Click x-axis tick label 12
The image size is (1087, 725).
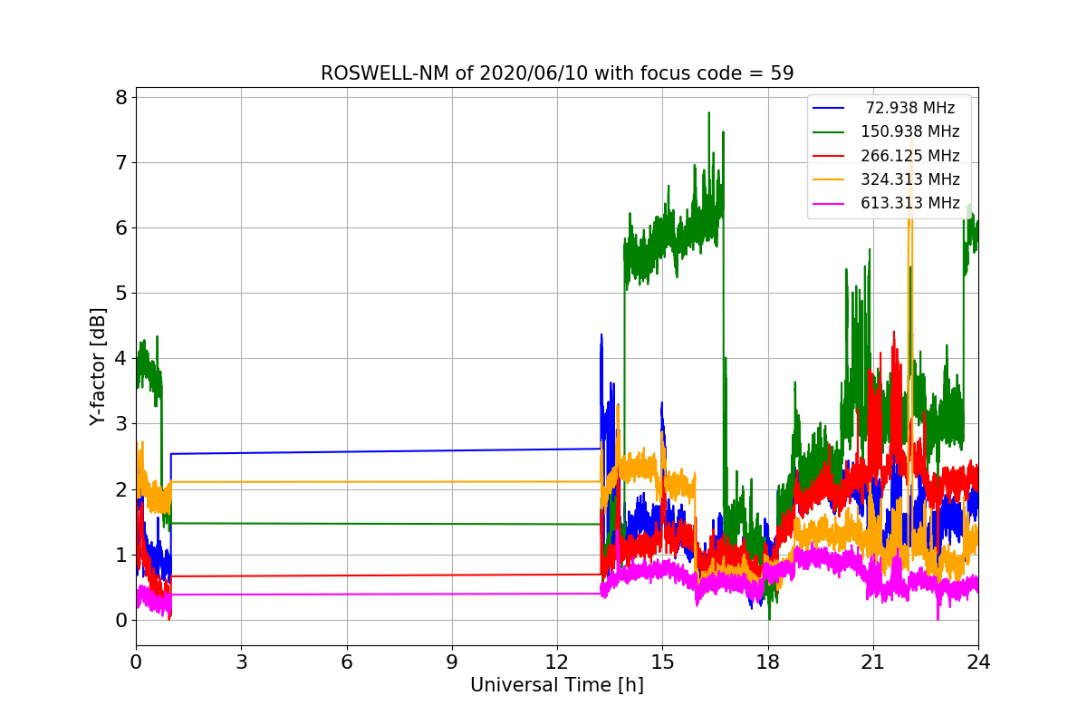click(557, 662)
